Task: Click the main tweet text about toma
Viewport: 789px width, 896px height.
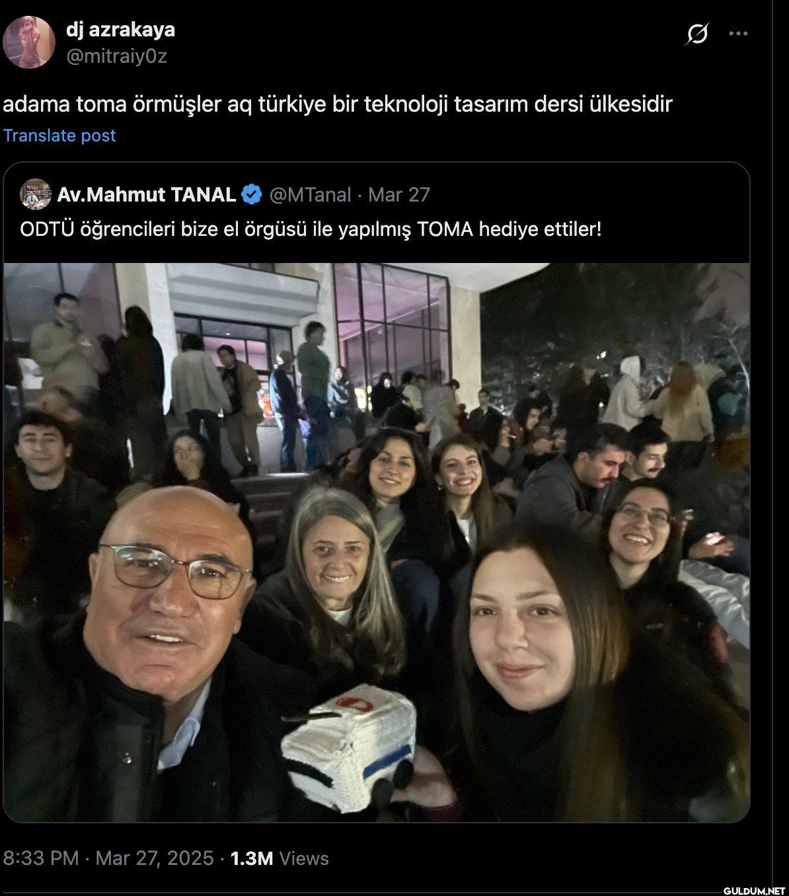Action: tap(338, 104)
